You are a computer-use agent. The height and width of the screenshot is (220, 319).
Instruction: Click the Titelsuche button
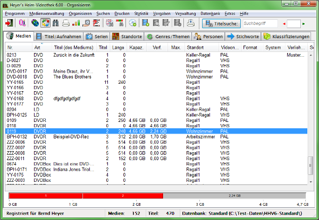tap(221, 23)
